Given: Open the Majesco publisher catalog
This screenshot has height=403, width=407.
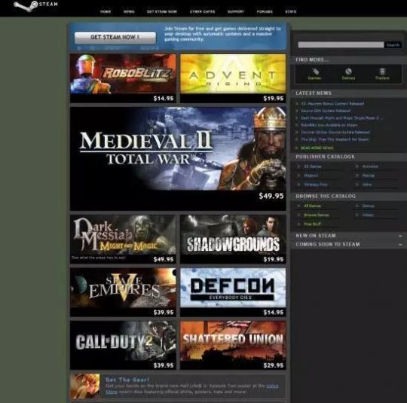Looking at the screenshot, I should click(x=311, y=176).
